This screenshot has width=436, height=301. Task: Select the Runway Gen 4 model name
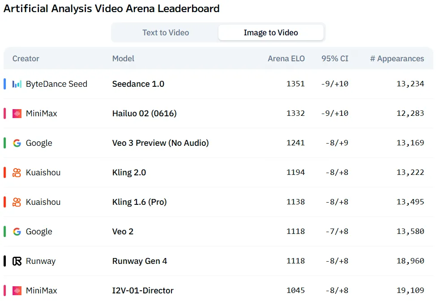(139, 261)
